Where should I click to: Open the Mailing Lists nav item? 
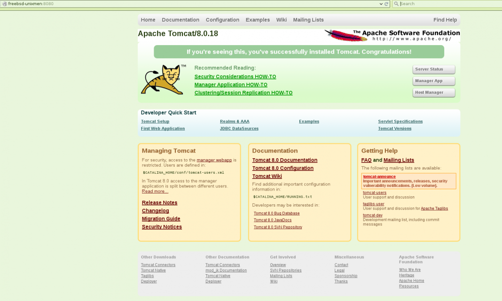point(308,20)
